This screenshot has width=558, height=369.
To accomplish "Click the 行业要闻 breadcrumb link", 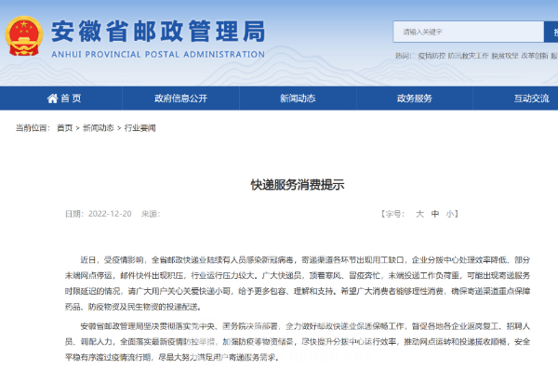I will click(139, 127).
